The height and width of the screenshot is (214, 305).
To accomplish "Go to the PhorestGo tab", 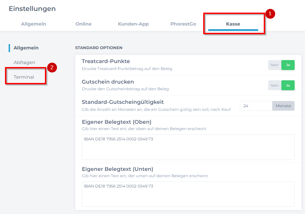I will (183, 24).
